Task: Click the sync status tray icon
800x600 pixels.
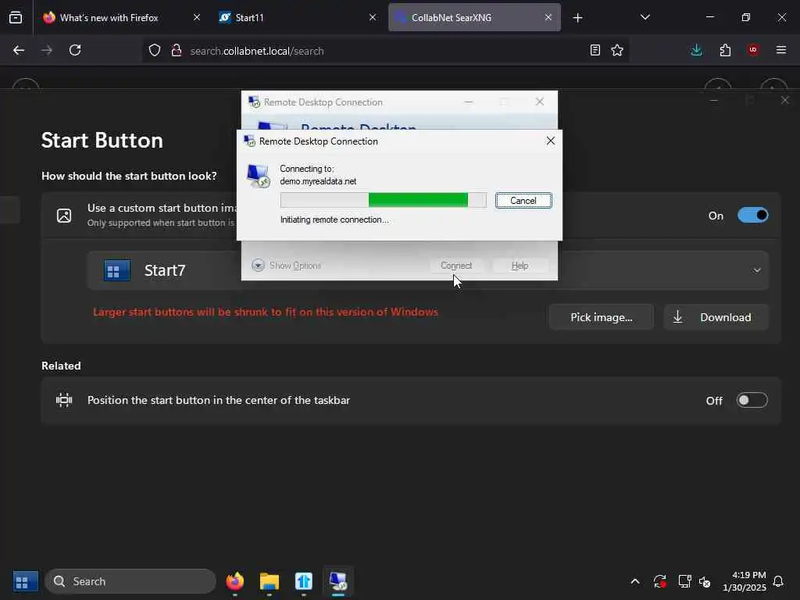Action: pyautogui.click(x=659, y=581)
